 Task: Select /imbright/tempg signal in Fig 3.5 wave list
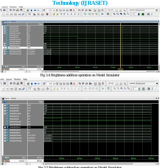[x=16, y=141]
